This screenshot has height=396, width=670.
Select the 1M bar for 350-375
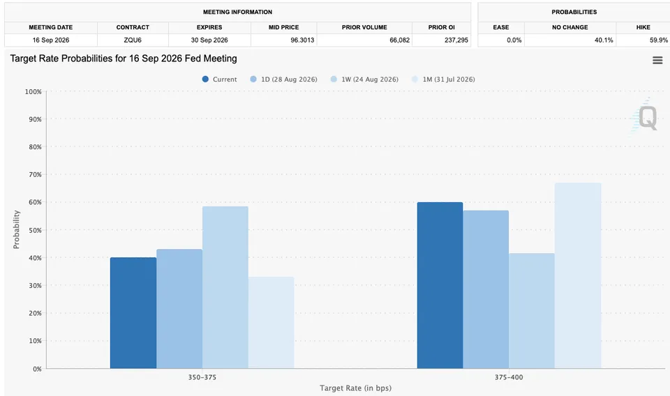tap(271, 323)
